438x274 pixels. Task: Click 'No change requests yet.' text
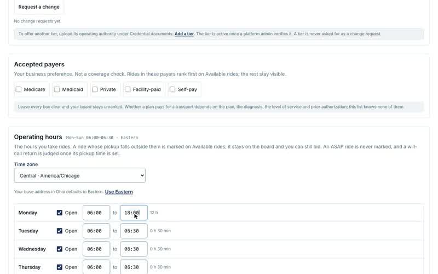(38, 21)
